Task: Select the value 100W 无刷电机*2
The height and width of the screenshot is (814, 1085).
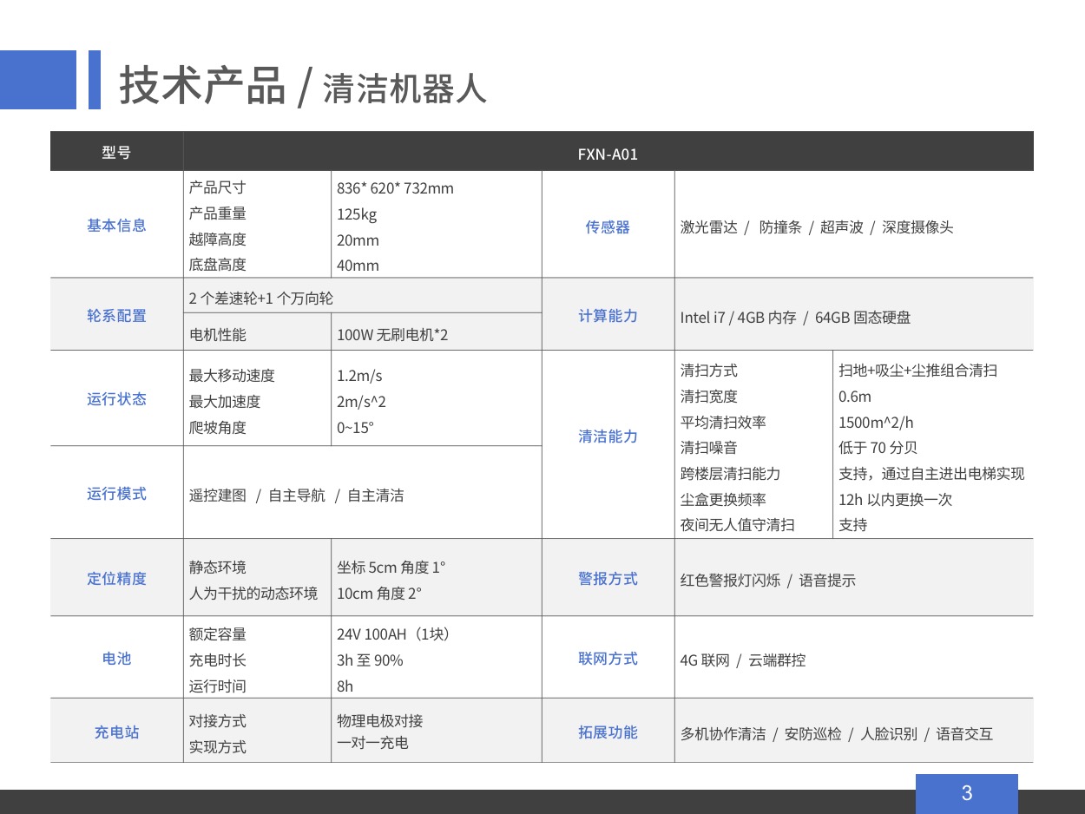Action: pos(392,335)
